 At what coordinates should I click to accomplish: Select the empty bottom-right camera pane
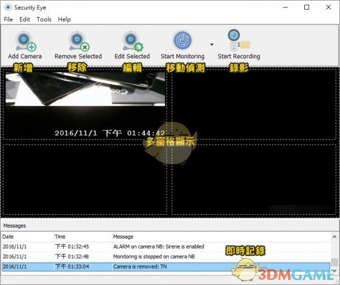pos(254,179)
